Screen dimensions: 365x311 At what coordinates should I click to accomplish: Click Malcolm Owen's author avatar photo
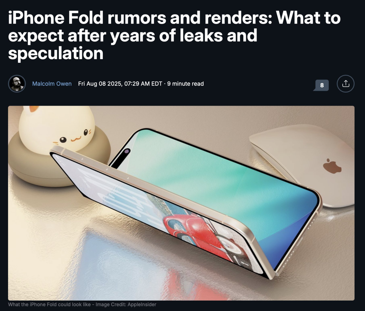[x=17, y=84]
